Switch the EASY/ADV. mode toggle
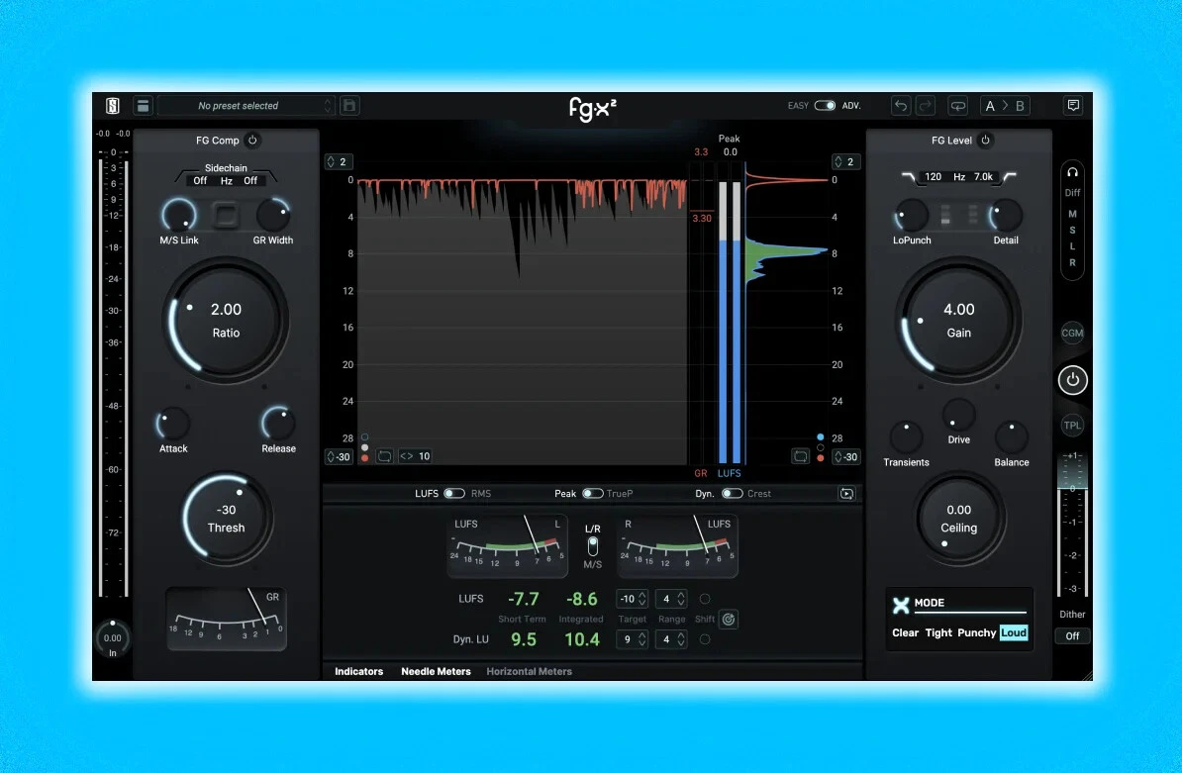This screenshot has height=773, width=1182. click(x=825, y=106)
